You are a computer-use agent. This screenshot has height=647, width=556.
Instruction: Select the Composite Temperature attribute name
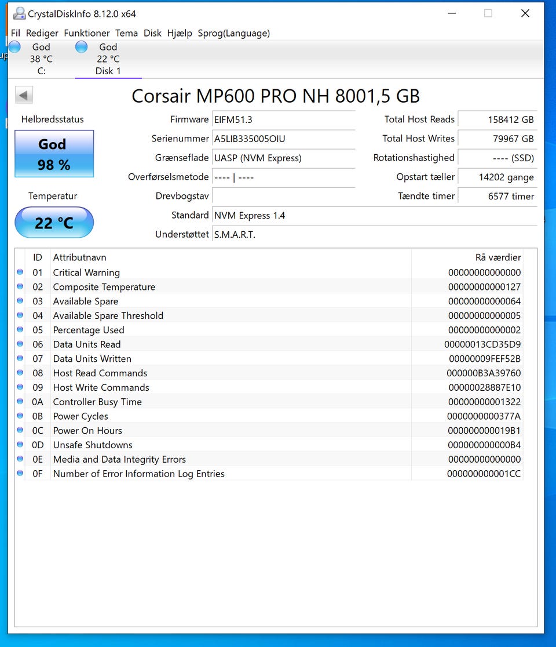click(104, 287)
